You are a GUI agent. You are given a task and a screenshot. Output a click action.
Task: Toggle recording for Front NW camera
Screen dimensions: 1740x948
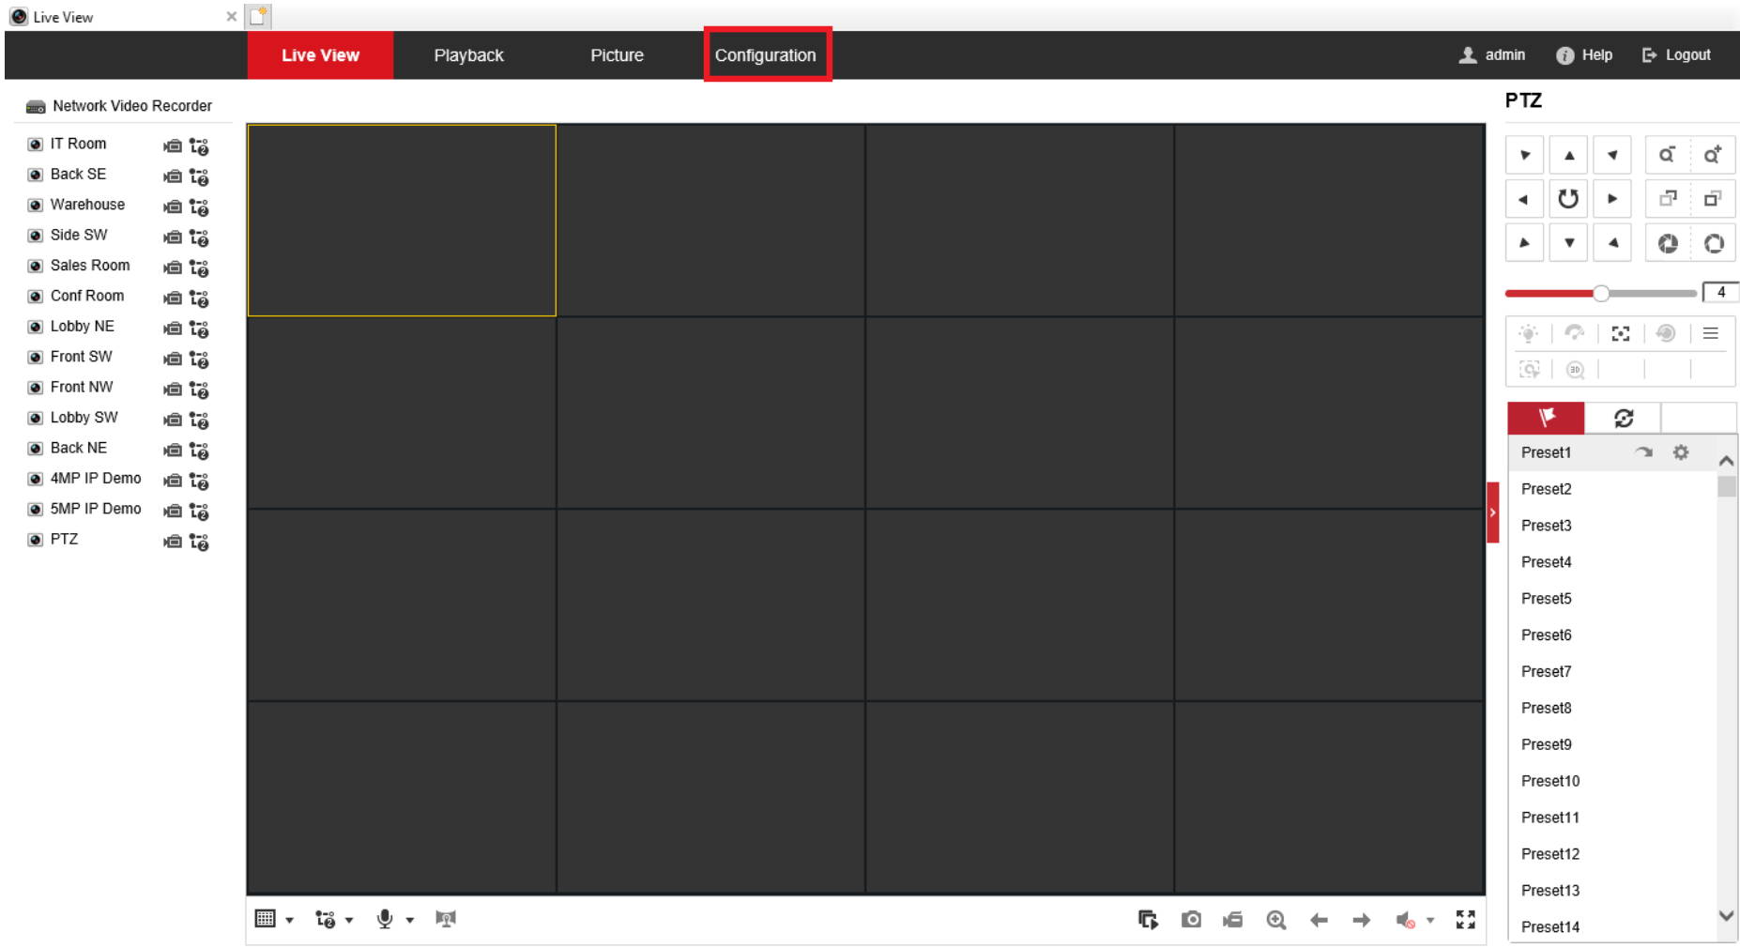pos(172,390)
